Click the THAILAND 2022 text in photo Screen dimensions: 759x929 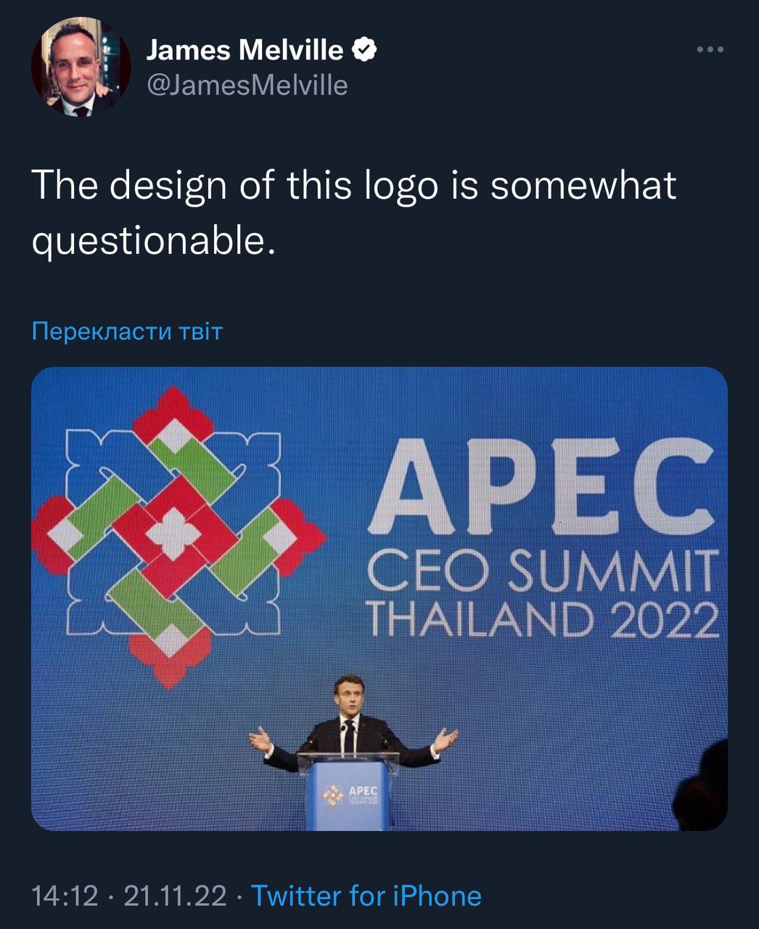pos(541,619)
